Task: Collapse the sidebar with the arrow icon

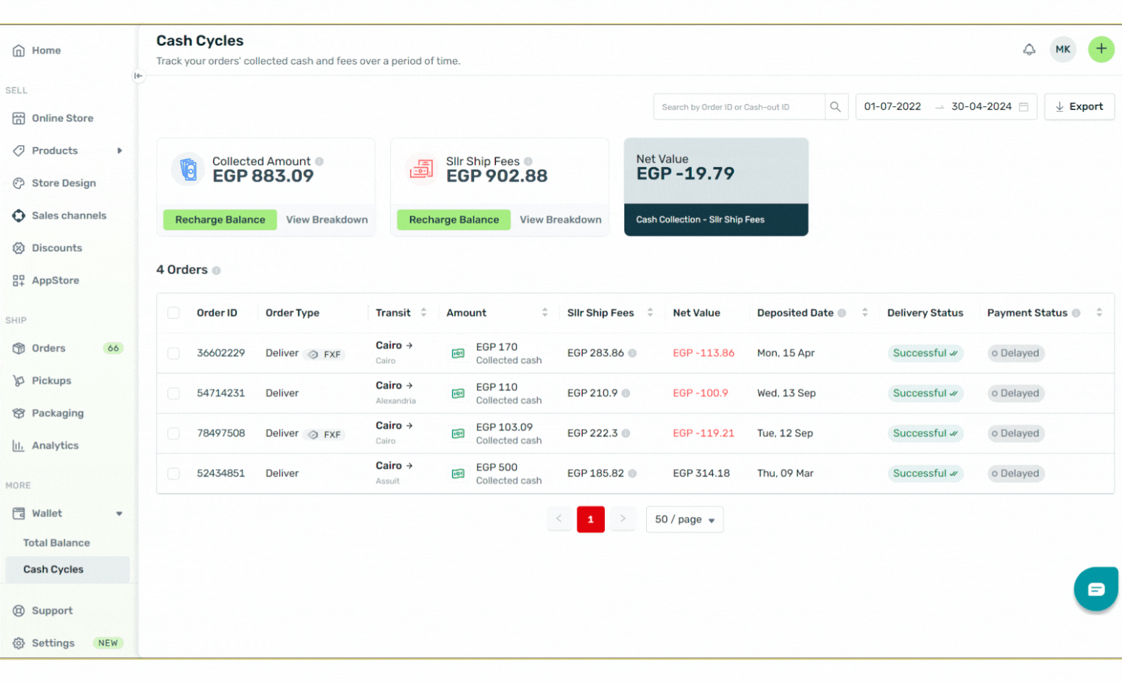Action: tap(138, 76)
